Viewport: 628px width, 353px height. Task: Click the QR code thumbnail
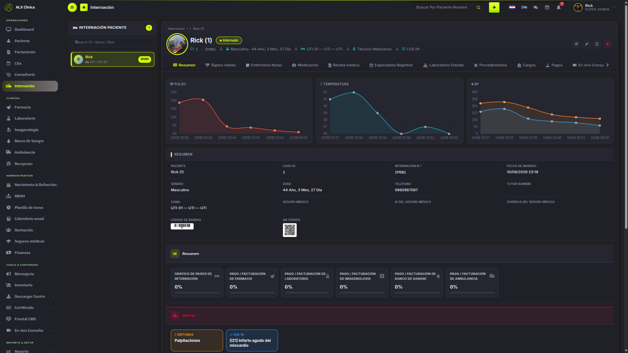(289, 230)
